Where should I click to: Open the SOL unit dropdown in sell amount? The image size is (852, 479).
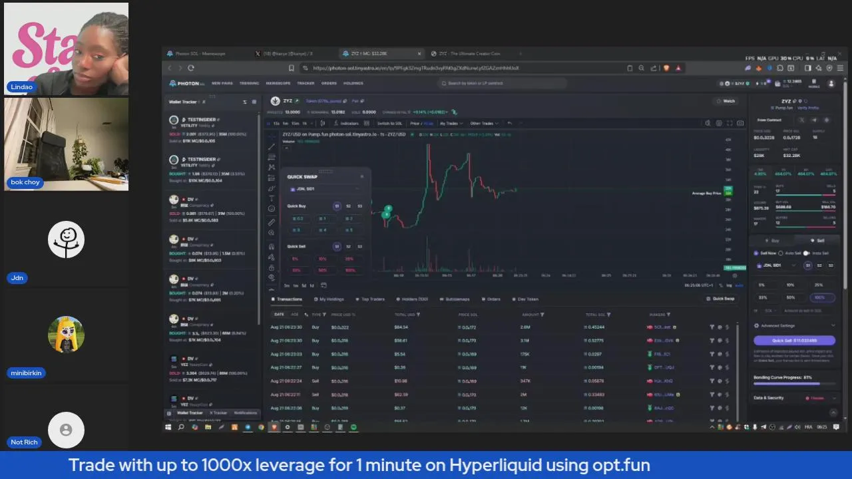click(x=771, y=311)
